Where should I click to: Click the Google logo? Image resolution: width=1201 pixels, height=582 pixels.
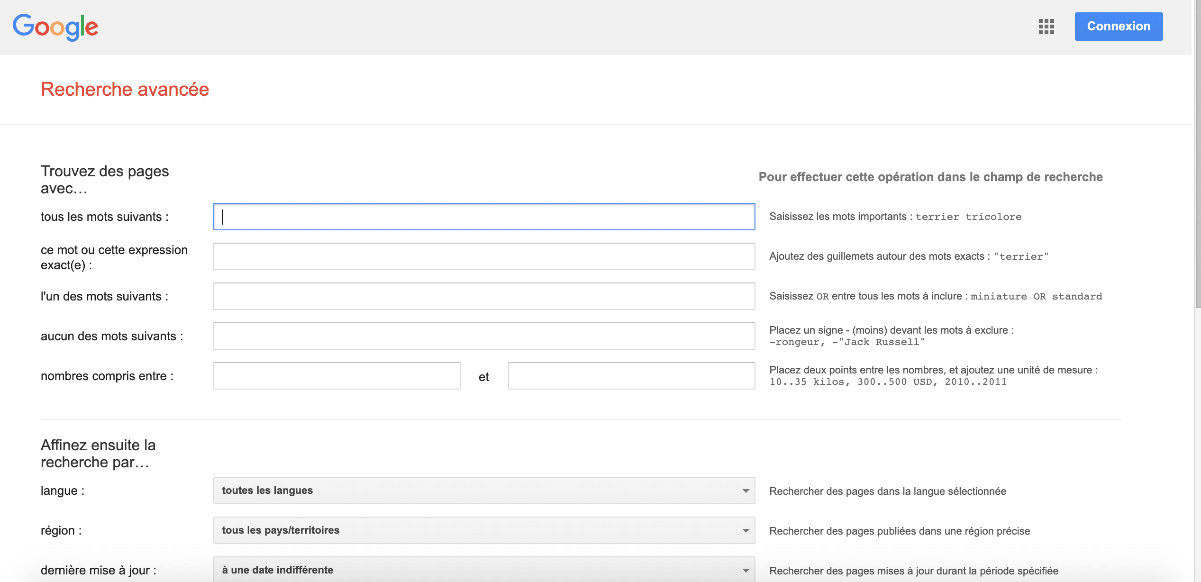pos(55,27)
